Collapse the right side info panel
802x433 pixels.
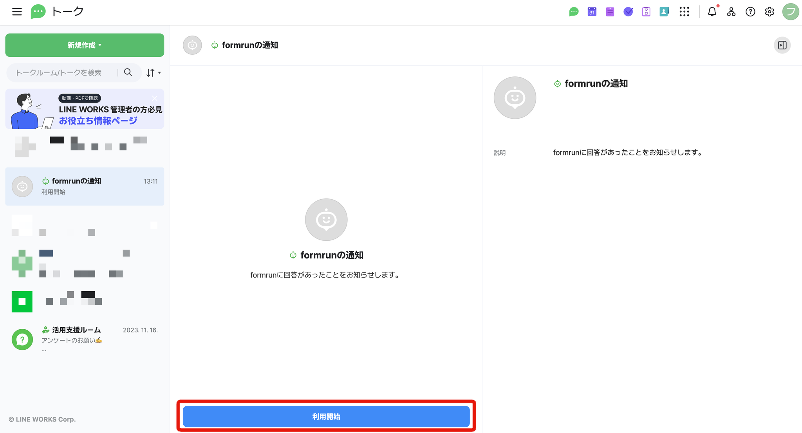(782, 45)
